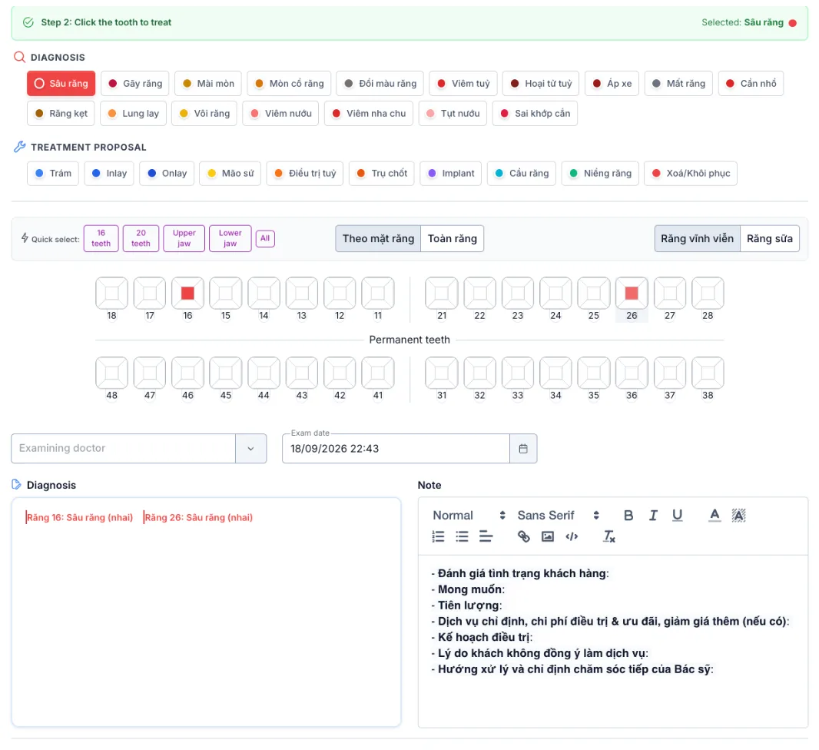Apply italic formatting in the Note editor
This screenshot has height=750, width=819.
coord(653,516)
